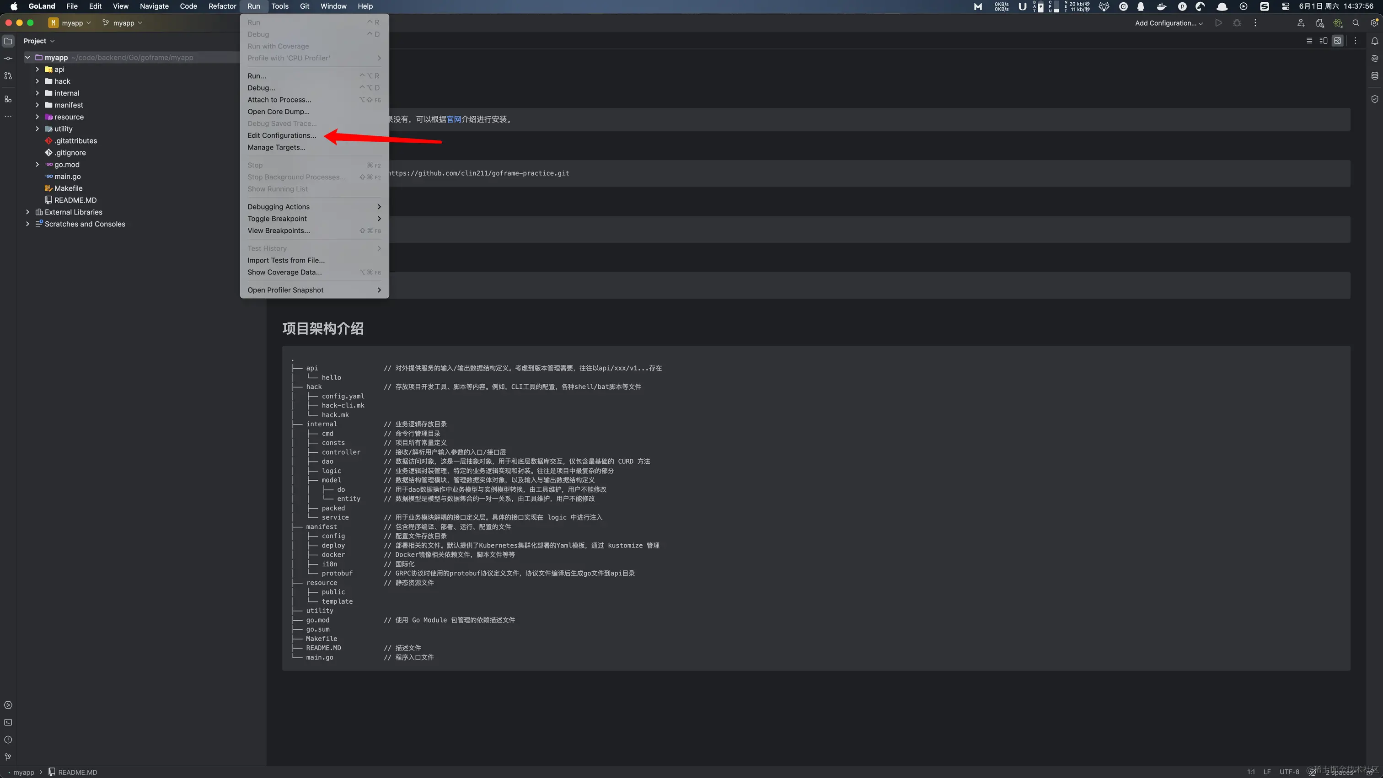Click the myapp breadcrumb in status bar
This screenshot has width=1383, height=778.
click(24, 772)
